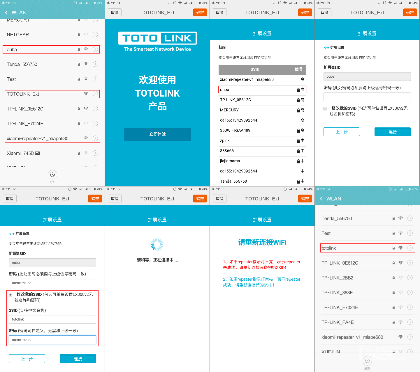Tap 上一步 below the unchecked 修改我的SSID option
The width and height of the screenshot is (420, 372).
click(x=342, y=132)
